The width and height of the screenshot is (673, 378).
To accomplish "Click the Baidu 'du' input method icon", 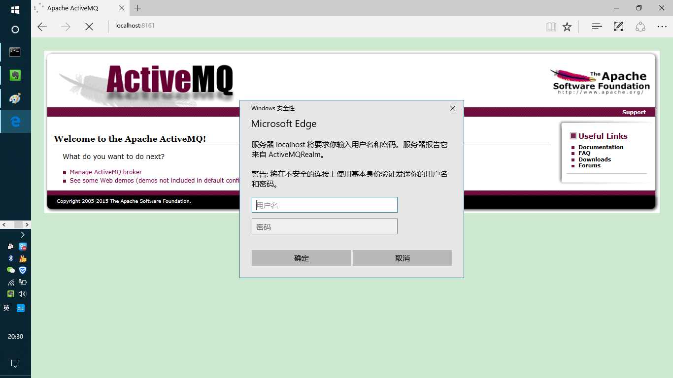I will 21,308.
